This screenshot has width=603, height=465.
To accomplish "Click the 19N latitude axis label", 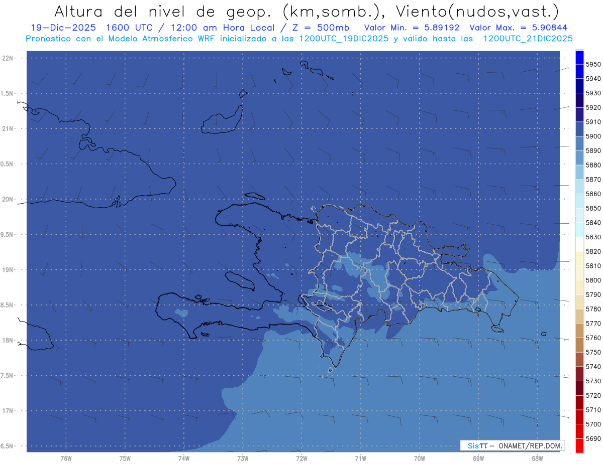I will (x=7, y=270).
